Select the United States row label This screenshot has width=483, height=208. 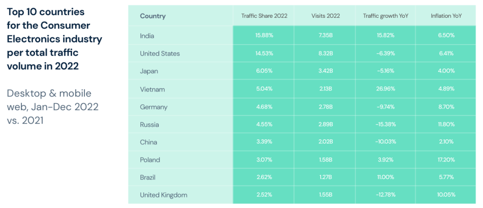(x=160, y=54)
